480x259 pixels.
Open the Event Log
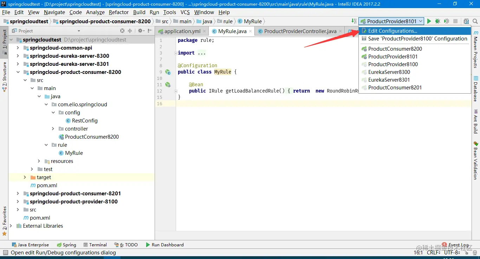pos(455,245)
